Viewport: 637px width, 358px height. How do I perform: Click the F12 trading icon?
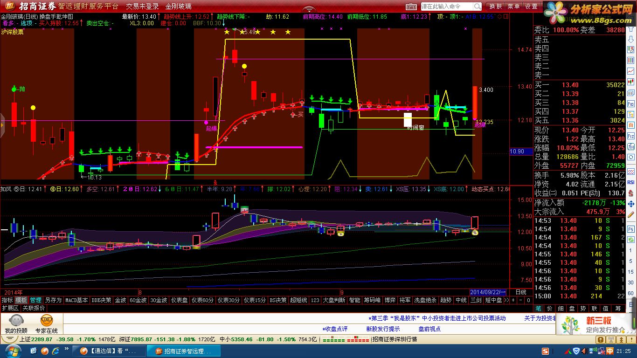(x=631, y=137)
